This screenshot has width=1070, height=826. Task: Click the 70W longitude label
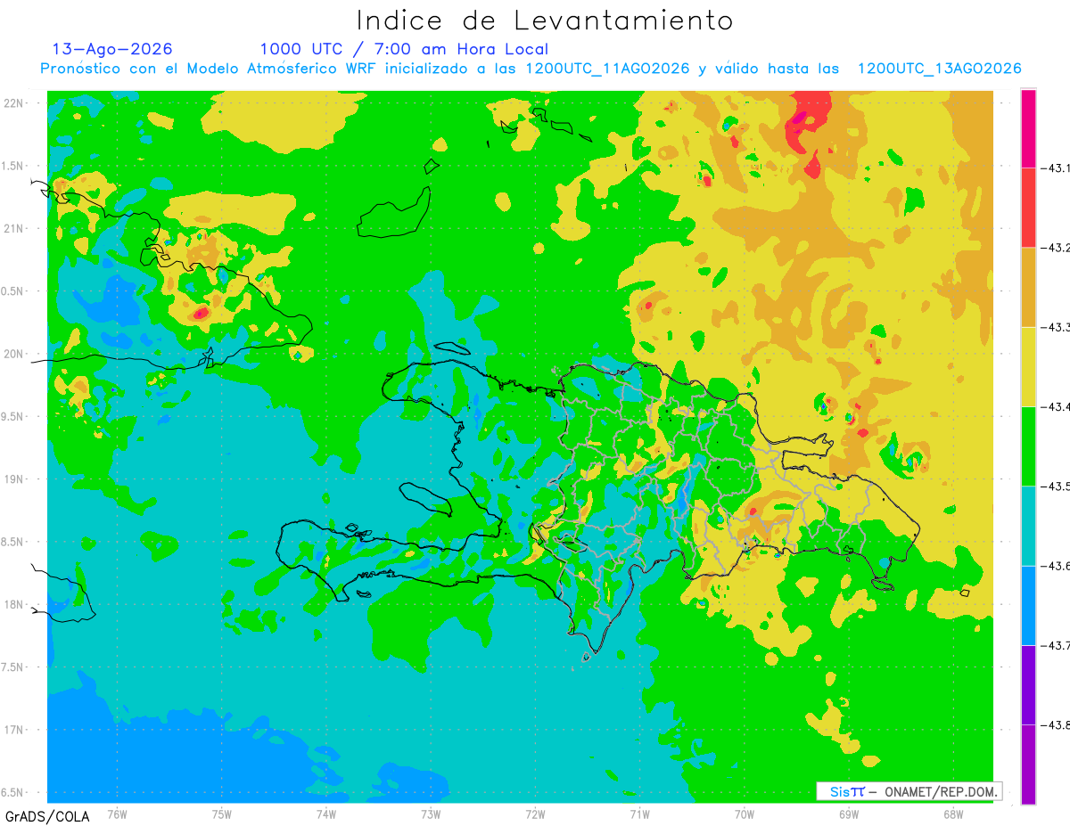pyautogui.click(x=744, y=814)
